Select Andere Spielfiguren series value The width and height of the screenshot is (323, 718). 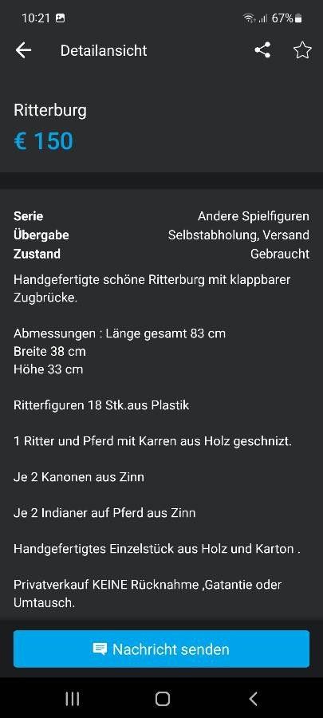click(254, 216)
